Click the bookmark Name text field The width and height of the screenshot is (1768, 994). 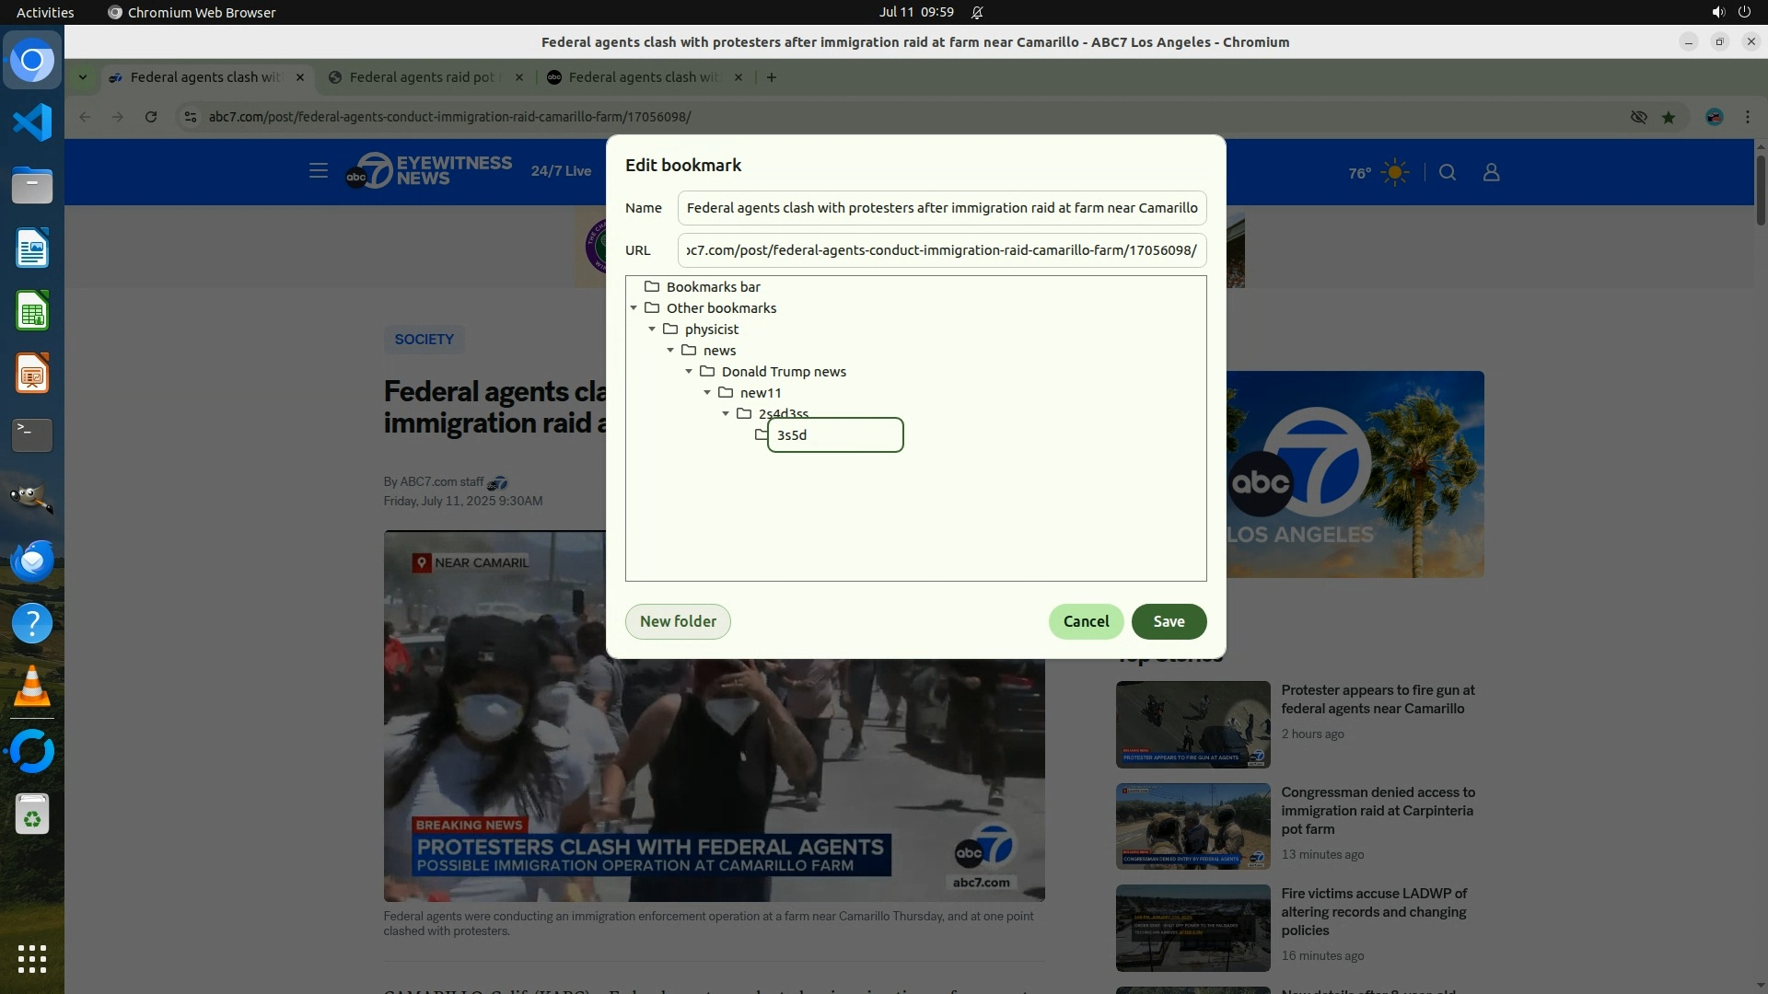941,208
